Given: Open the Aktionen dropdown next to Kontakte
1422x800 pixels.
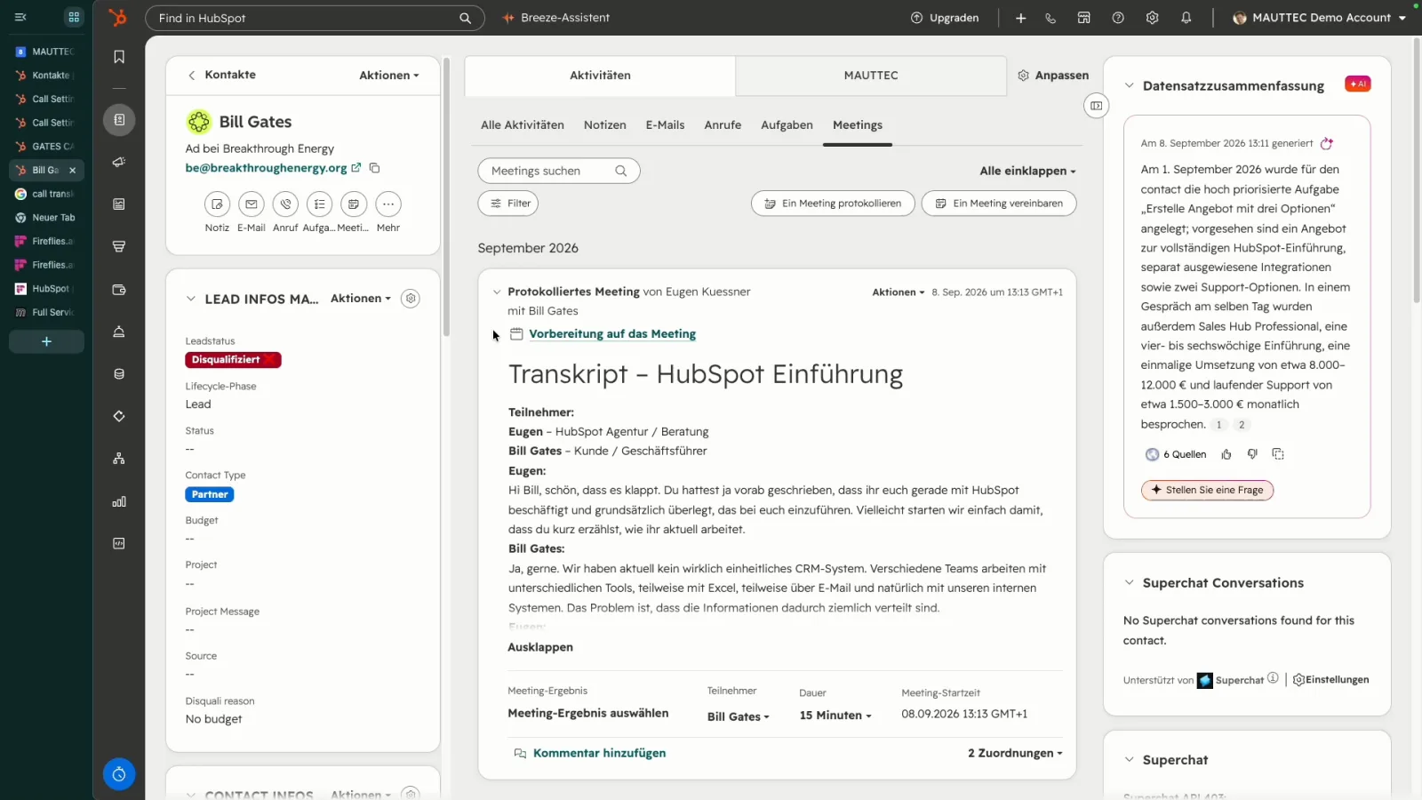Looking at the screenshot, I should coord(389,76).
